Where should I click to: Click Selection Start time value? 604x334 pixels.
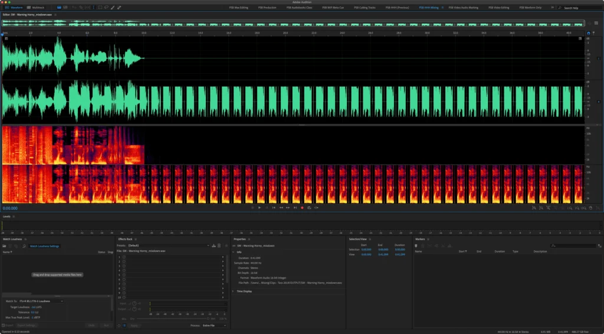click(366, 250)
